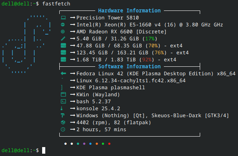The image size is (238, 156).
Task: Click the window icon beside KWin (Wayland)
Action: [x=63, y=95]
